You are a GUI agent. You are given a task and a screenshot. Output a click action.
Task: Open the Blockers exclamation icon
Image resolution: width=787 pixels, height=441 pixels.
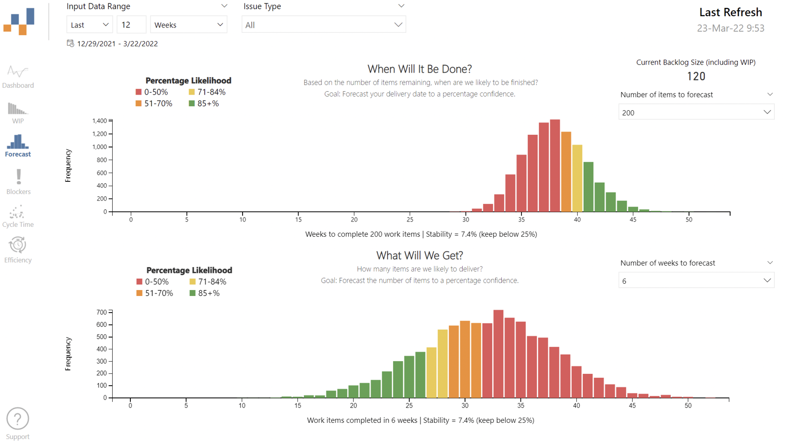point(19,177)
